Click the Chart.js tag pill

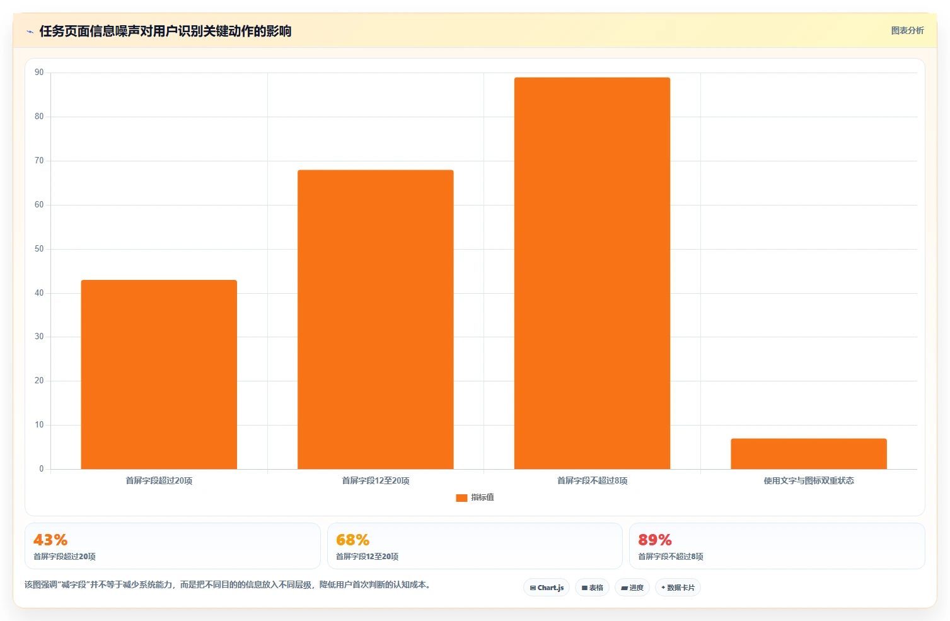pos(547,588)
